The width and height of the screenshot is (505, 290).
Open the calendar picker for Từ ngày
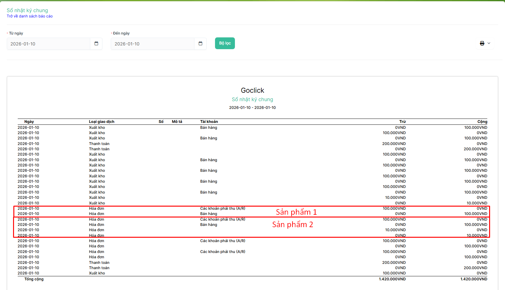[96, 44]
